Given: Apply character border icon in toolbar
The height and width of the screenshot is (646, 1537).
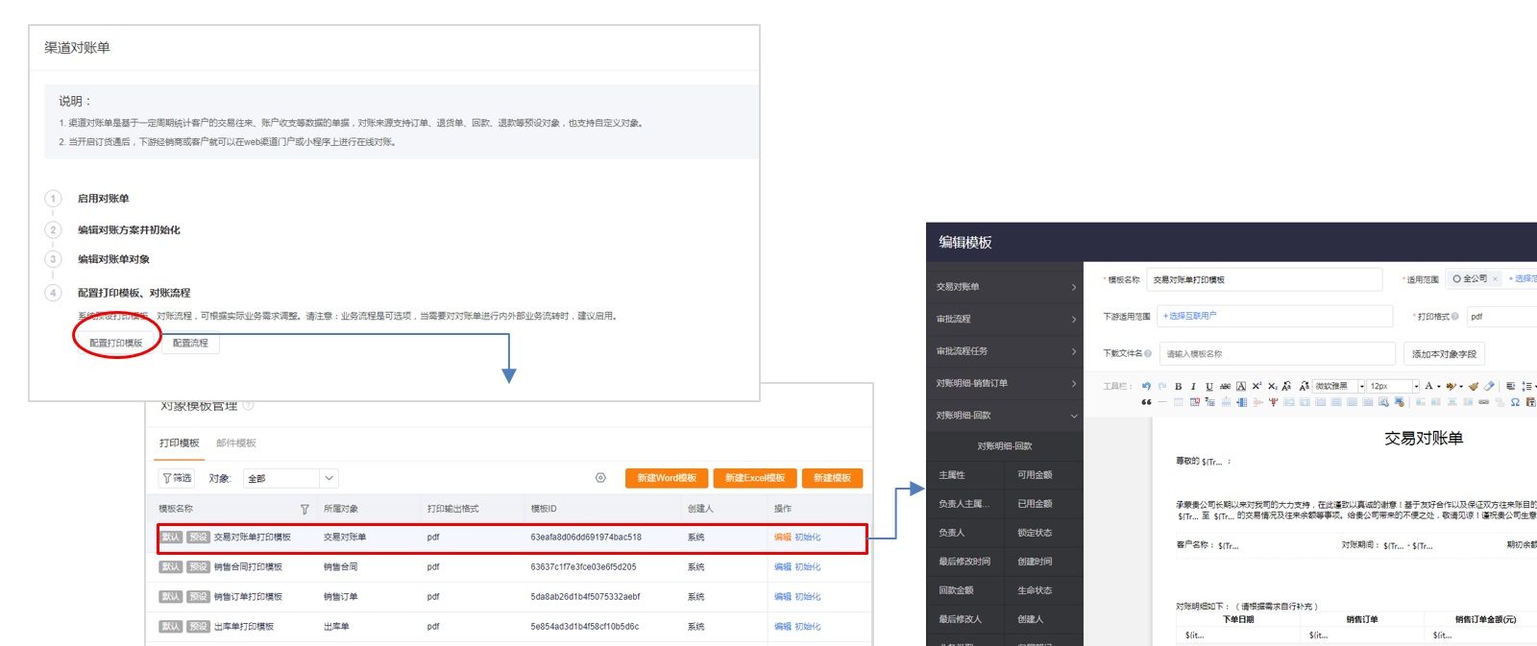Looking at the screenshot, I should tap(1241, 386).
